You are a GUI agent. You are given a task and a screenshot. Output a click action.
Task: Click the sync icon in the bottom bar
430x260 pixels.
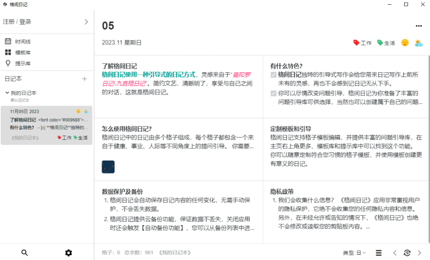pos(407,253)
